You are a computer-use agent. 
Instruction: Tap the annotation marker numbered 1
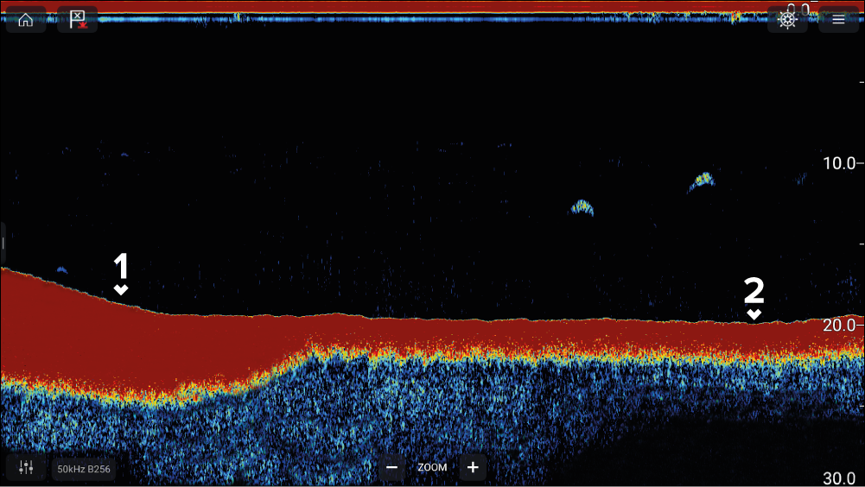[121, 266]
